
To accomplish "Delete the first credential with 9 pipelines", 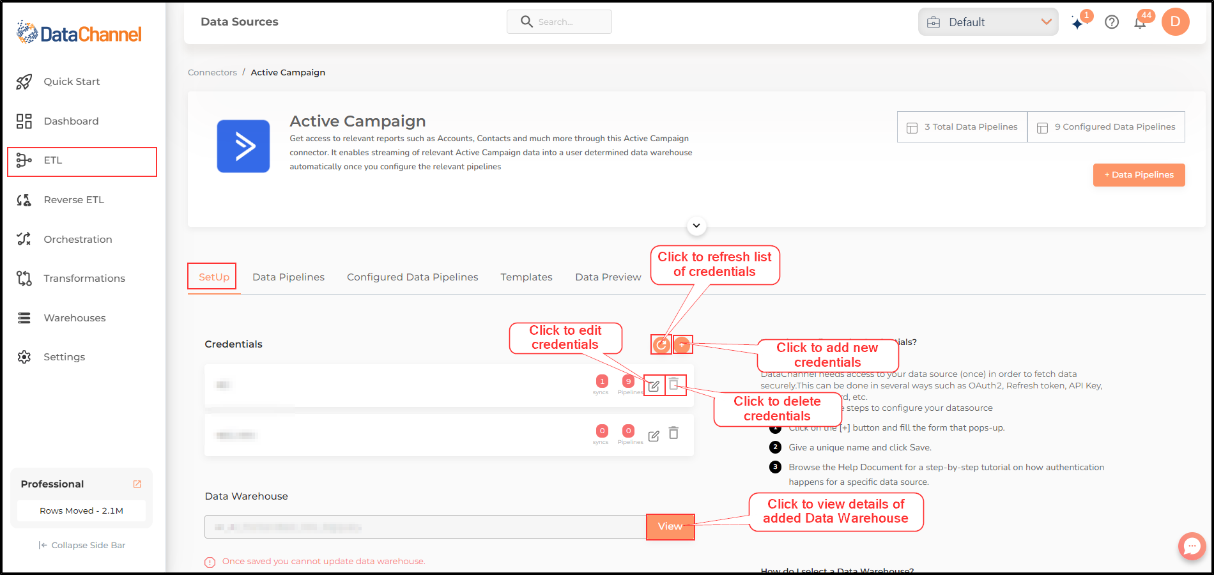I will [673, 384].
